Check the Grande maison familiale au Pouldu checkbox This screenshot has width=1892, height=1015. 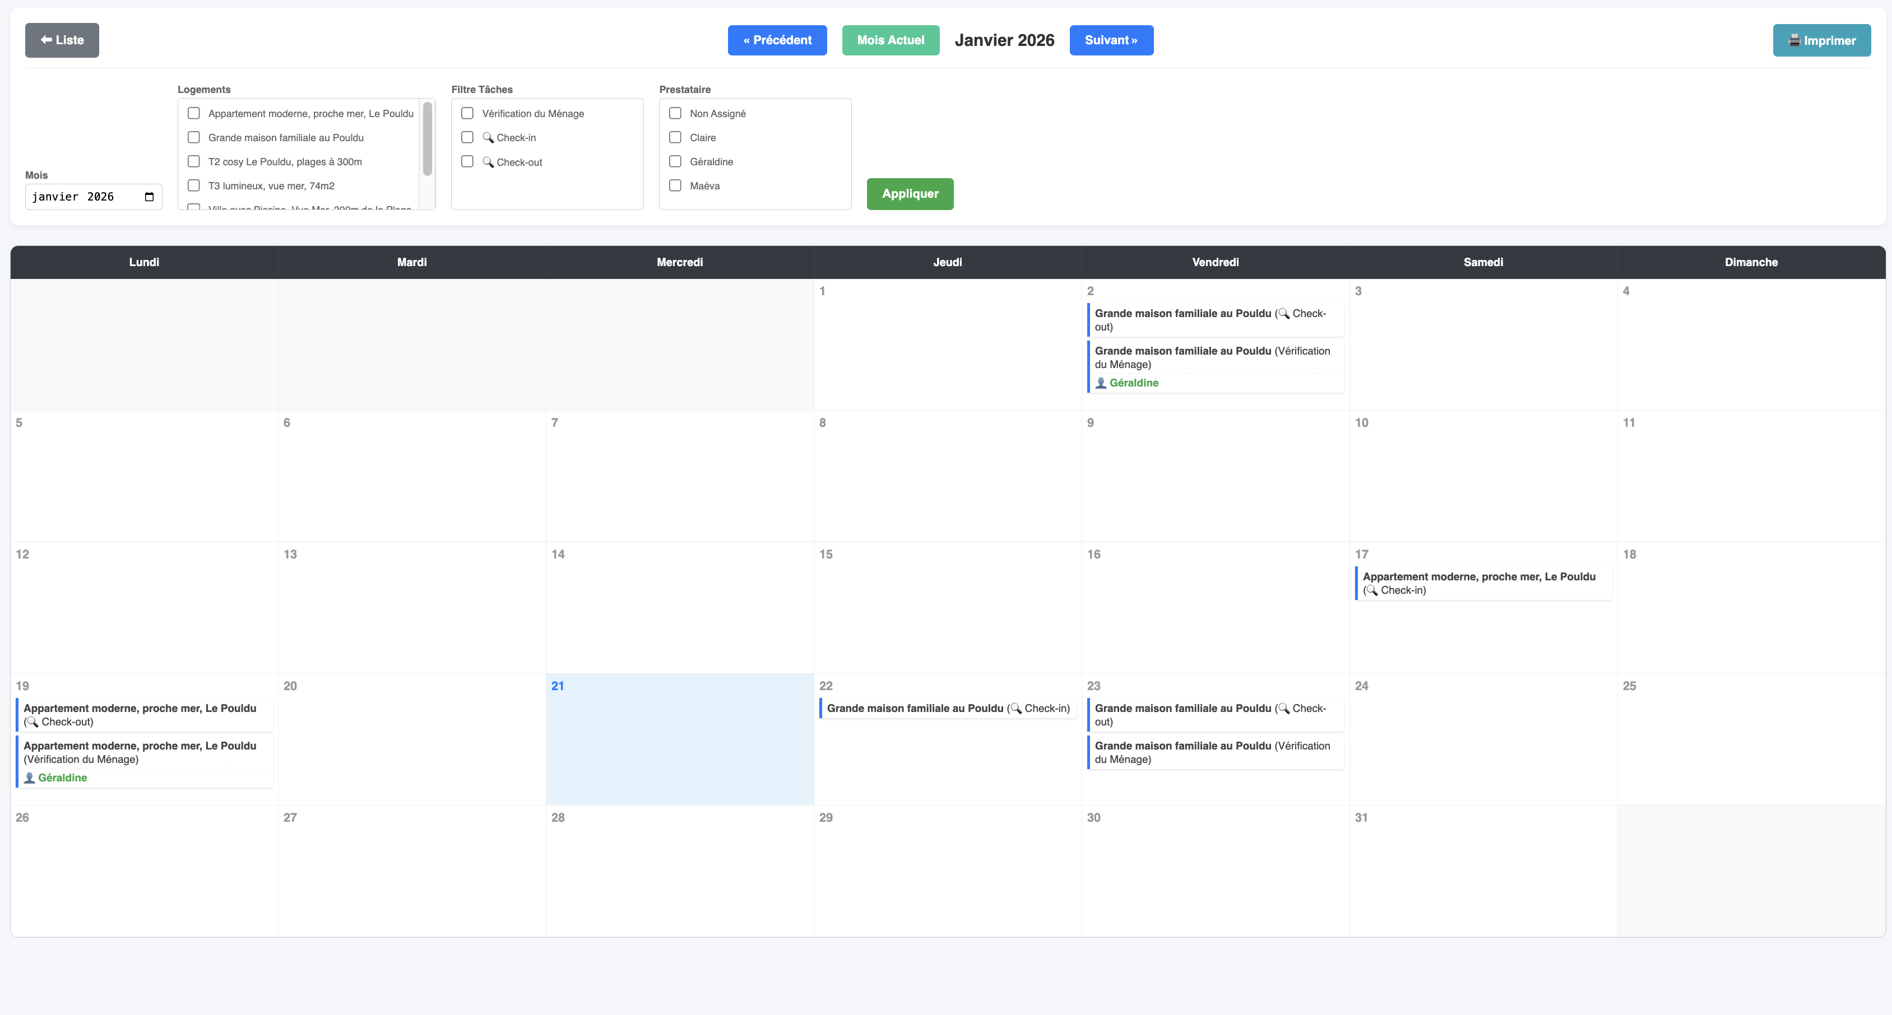point(194,137)
